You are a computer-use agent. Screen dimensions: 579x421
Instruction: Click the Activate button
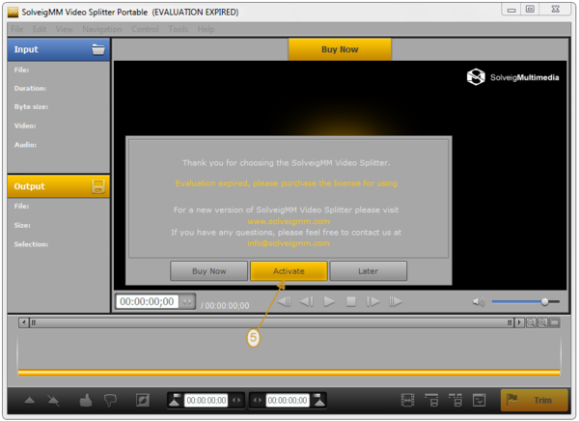point(289,271)
